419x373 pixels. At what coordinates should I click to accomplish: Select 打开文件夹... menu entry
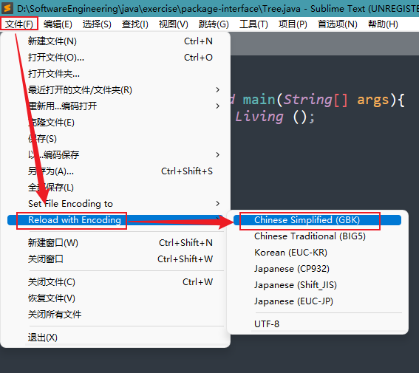(115, 74)
